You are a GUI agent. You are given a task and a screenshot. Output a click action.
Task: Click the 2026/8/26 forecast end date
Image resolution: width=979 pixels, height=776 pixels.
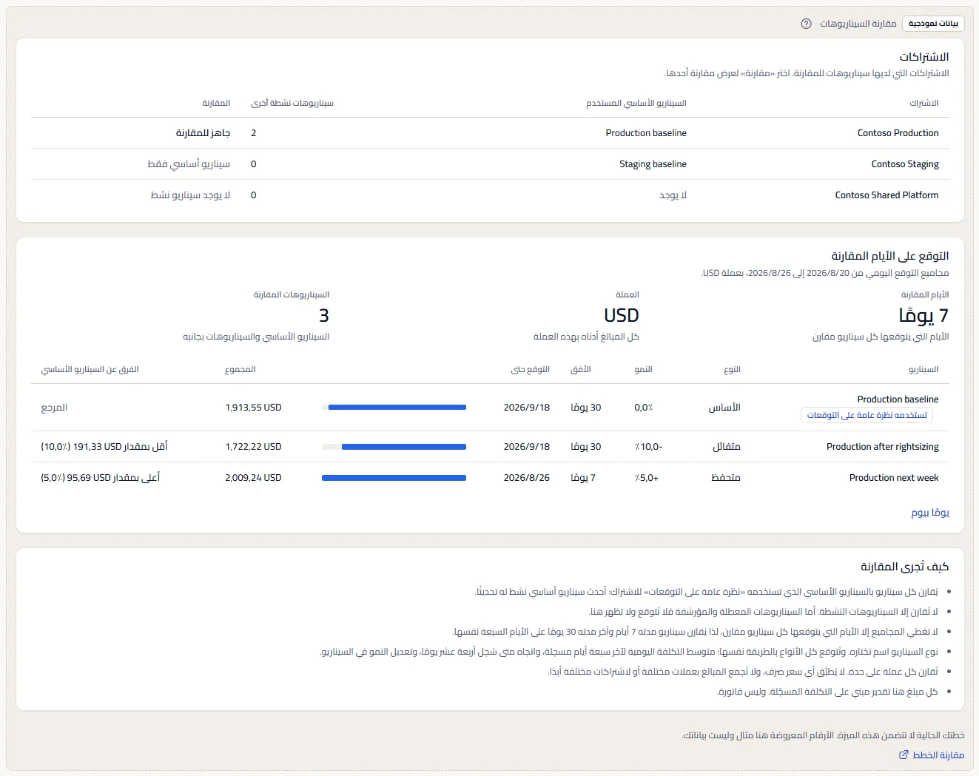527,478
